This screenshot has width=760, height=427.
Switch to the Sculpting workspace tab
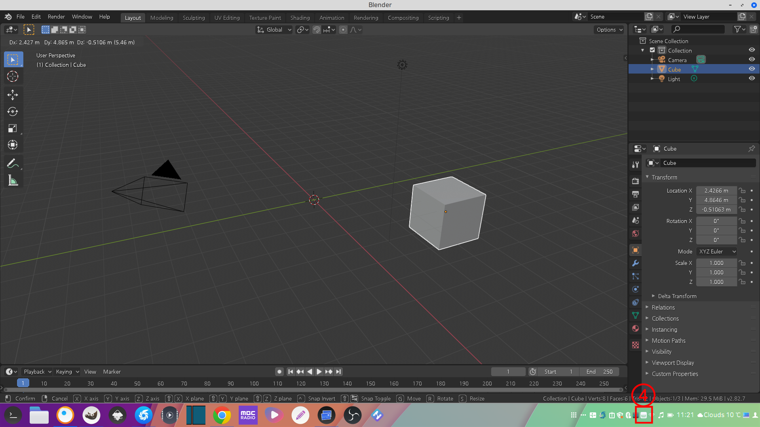(194, 18)
